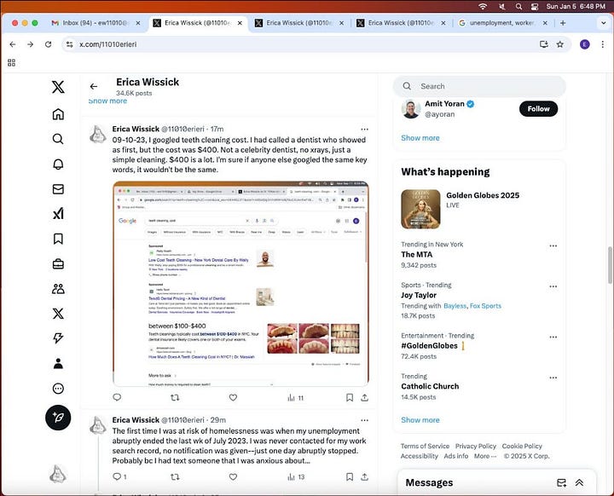Open the Google search screenshot image

[x=240, y=284]
